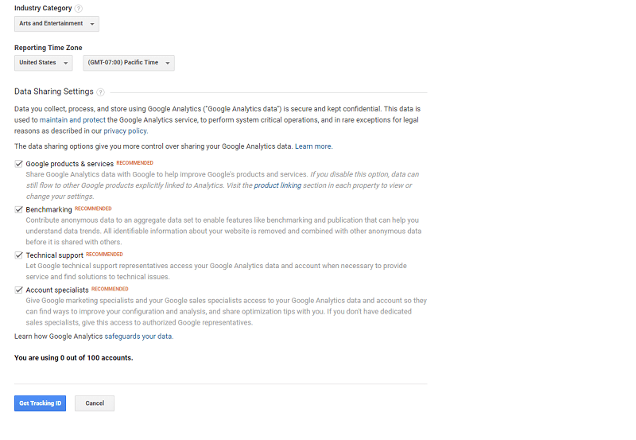Click the Industry Category help icon

79,9
